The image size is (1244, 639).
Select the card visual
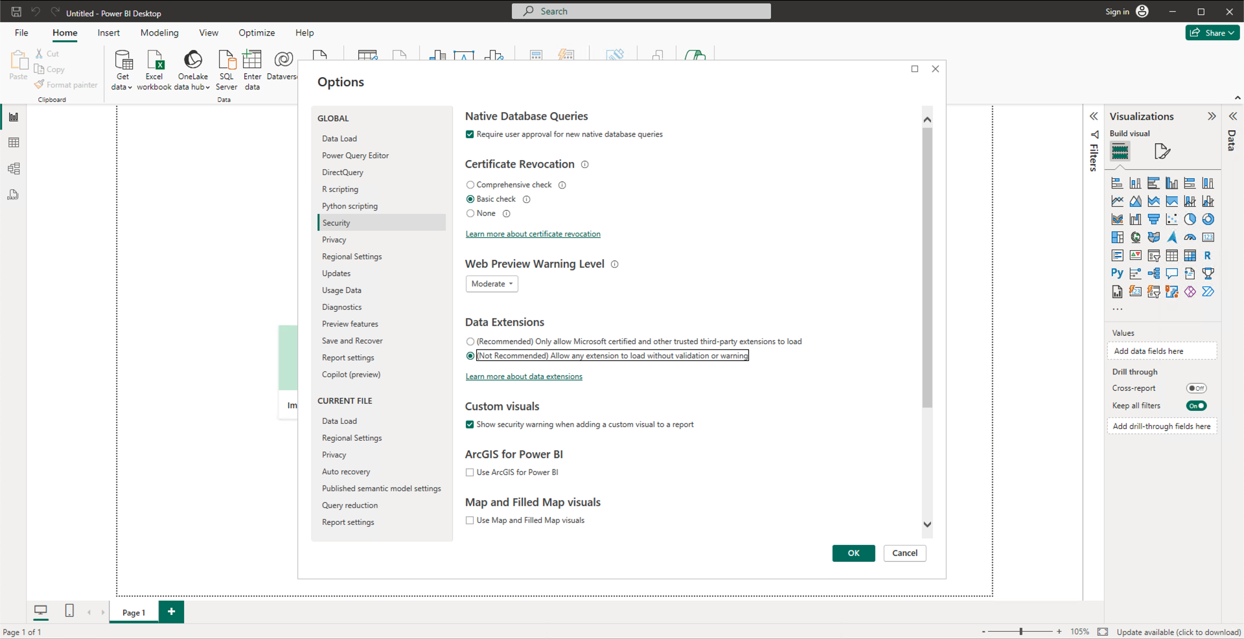(1208, 238)
